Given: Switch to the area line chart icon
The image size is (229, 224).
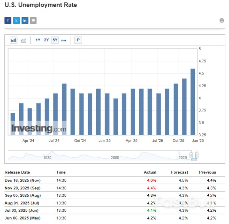Looking at the screenshot, I should click(23, 40).
